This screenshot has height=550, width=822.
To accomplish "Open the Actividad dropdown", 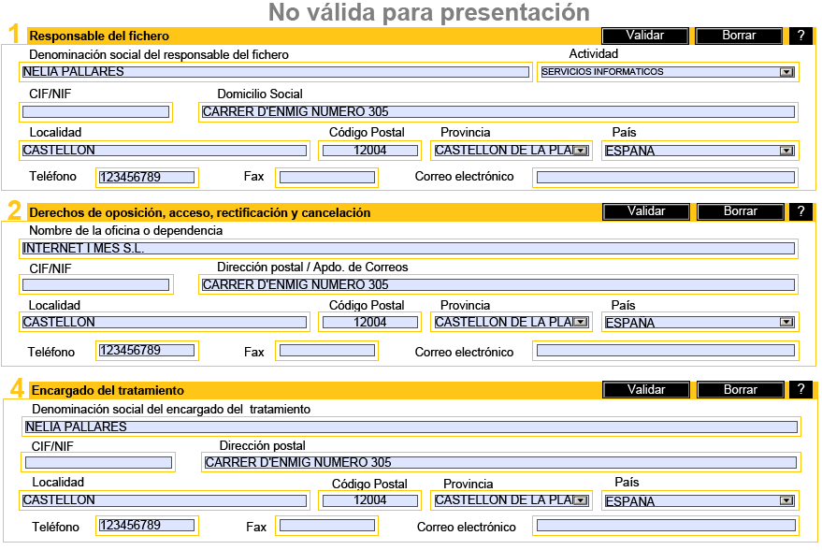I will (x=786, y=72).
